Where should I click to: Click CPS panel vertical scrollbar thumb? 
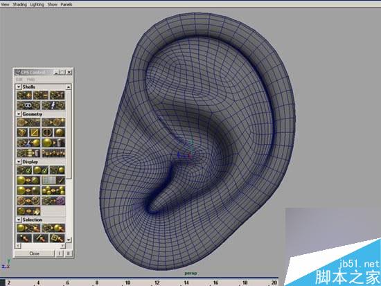[69, 134]
